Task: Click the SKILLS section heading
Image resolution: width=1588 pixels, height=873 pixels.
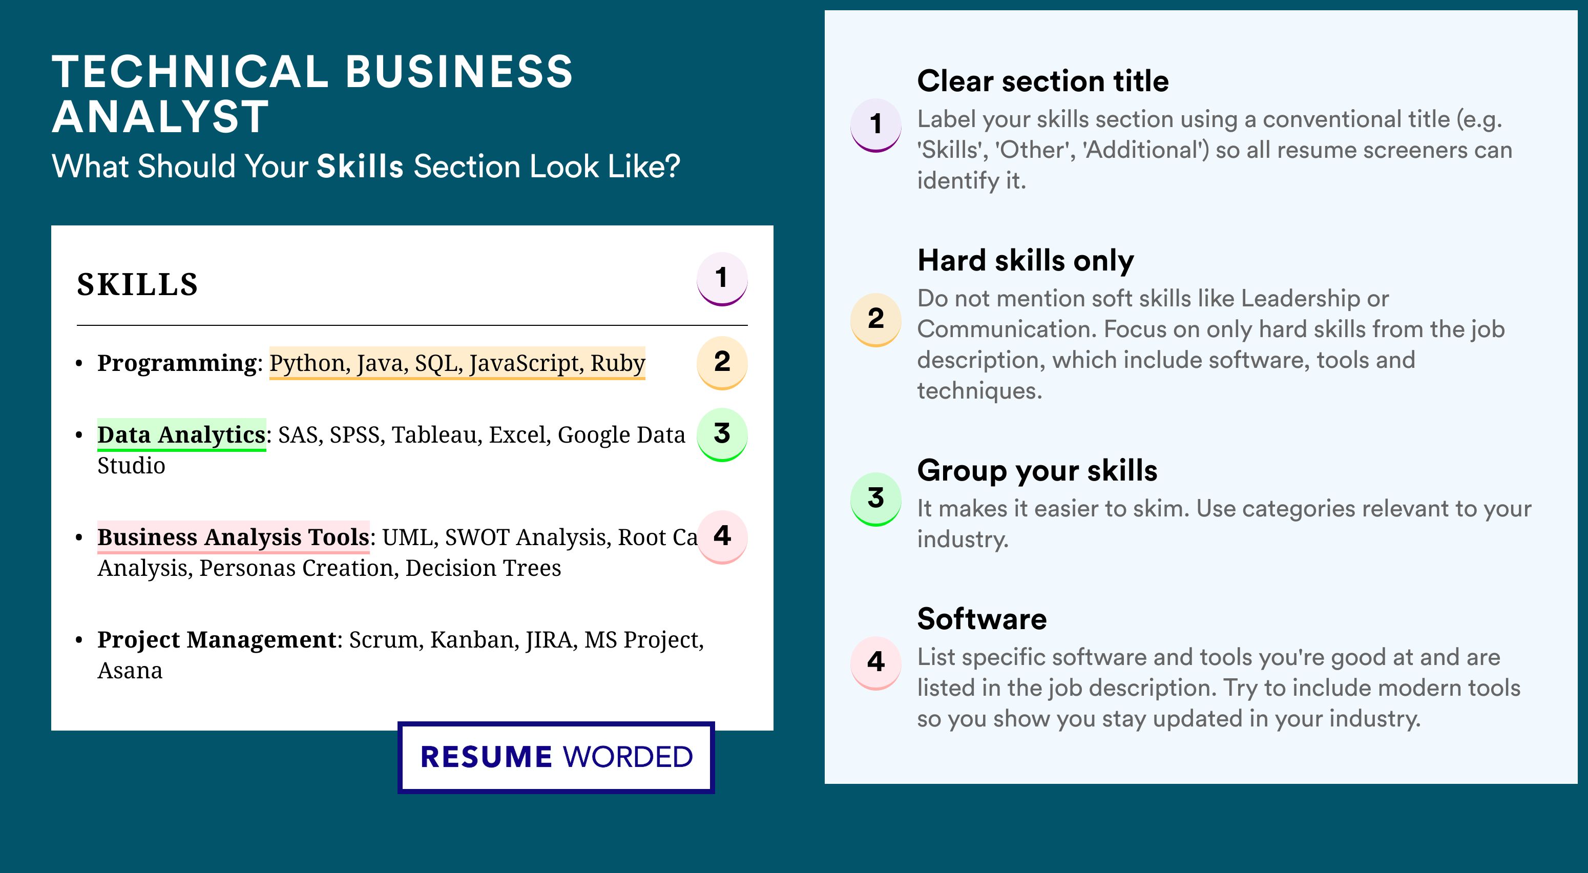Action: 137,284
